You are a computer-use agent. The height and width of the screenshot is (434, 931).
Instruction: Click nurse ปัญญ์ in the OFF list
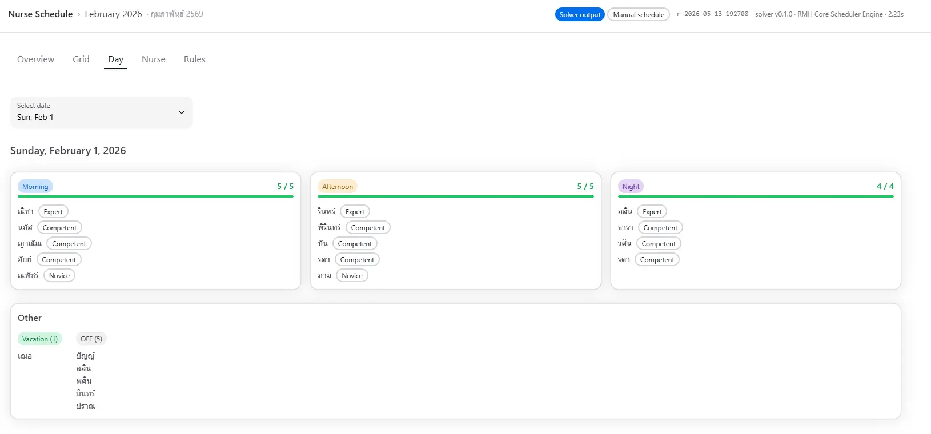[x=85, y=356]
